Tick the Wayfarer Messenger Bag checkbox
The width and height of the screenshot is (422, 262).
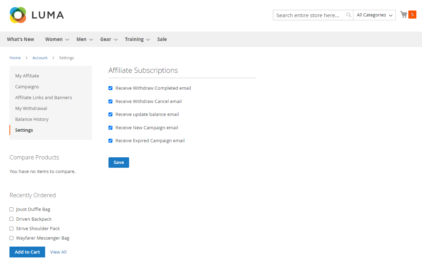(x=12, y=238)
